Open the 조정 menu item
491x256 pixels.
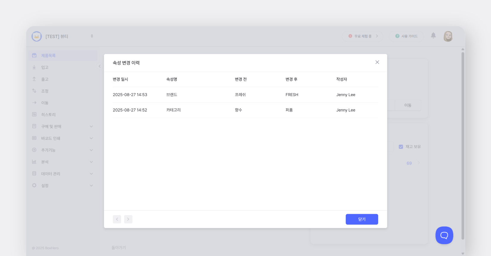click(x=63, y=91)
